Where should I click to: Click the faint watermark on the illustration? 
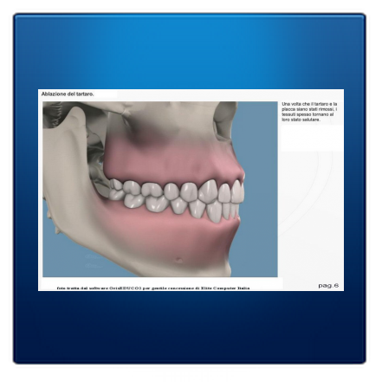[x=94, y=261]
